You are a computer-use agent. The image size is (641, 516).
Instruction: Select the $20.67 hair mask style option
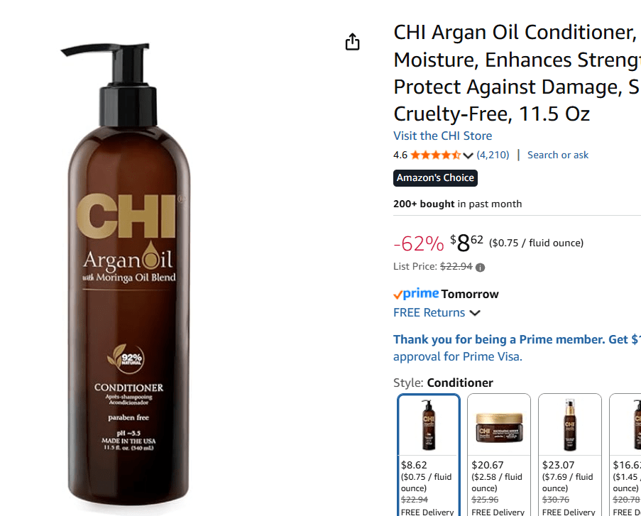click(x=499, y=455)
